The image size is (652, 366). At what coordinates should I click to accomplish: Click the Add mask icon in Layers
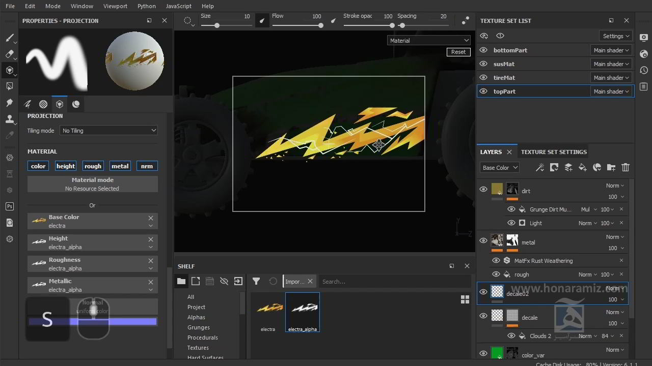click(x=554, y=167)
